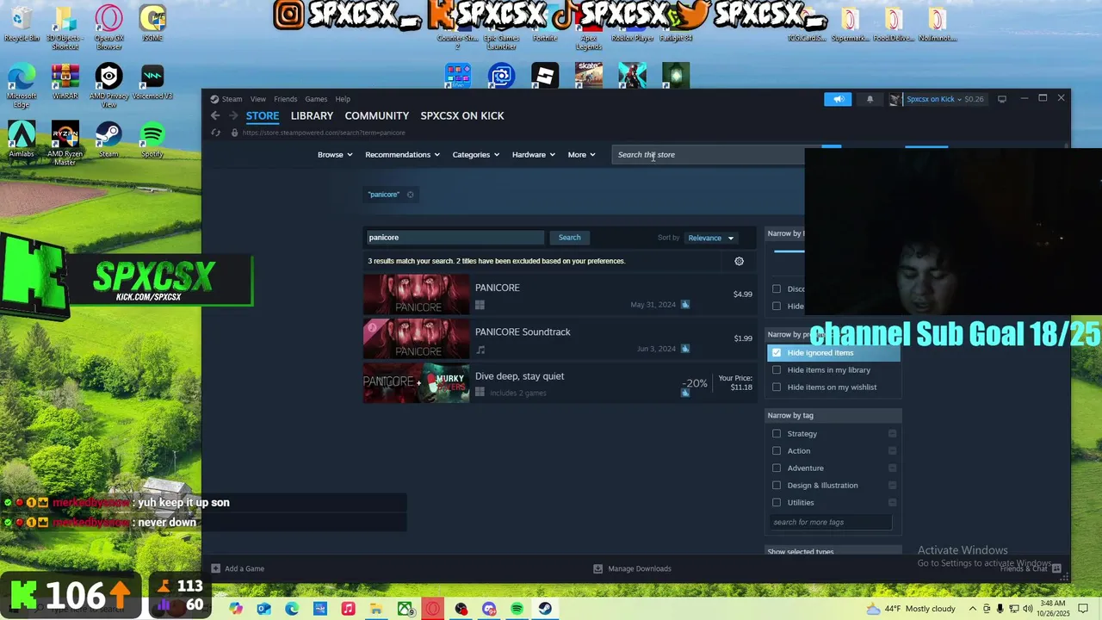Open AMD Ryzen Master shortcut
The height and width of the screenshot is (620, 1102).
(65, 143)
